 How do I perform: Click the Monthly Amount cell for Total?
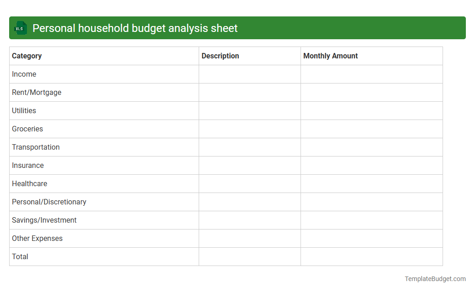coord(371,256)
